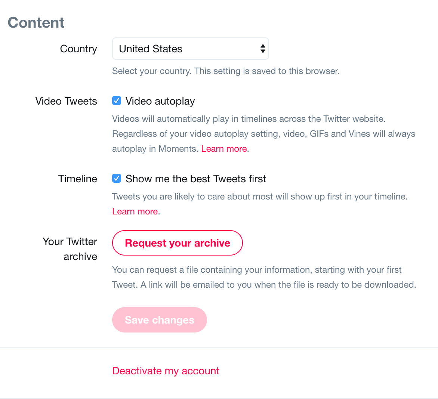Click "Show me the best Tweets first" label
438x399 pixels.
click(x=196, y=179)
